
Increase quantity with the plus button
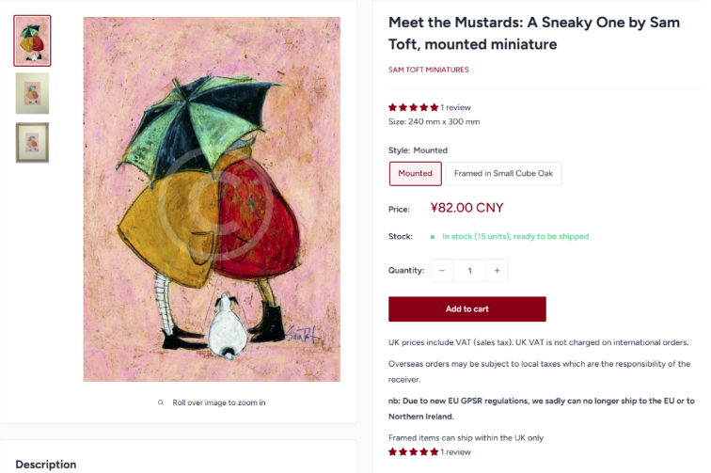coord(497,271)
